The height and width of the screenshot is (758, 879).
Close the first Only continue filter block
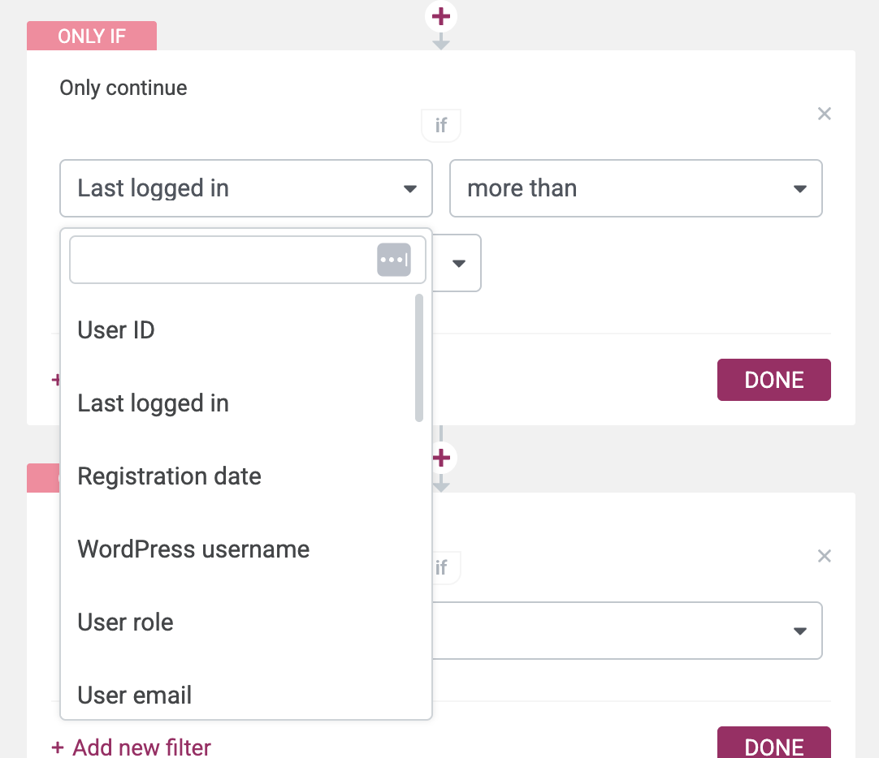point(824,114)
